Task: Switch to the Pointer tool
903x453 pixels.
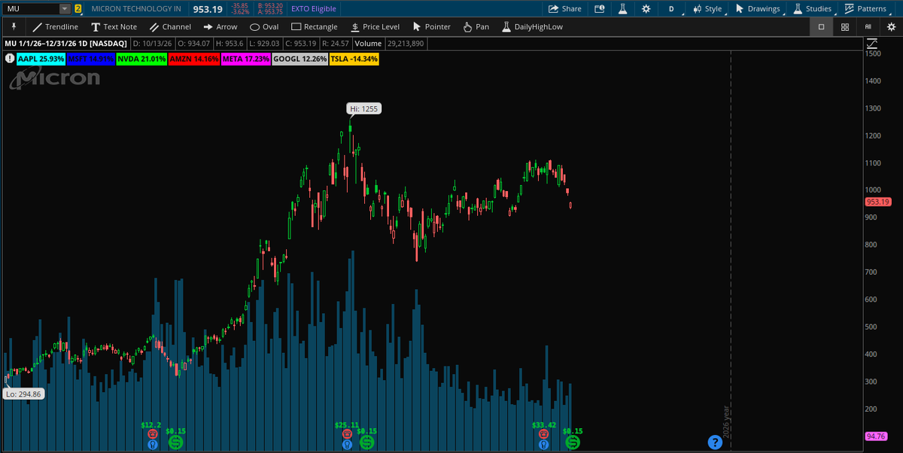Action: [431, 26]
